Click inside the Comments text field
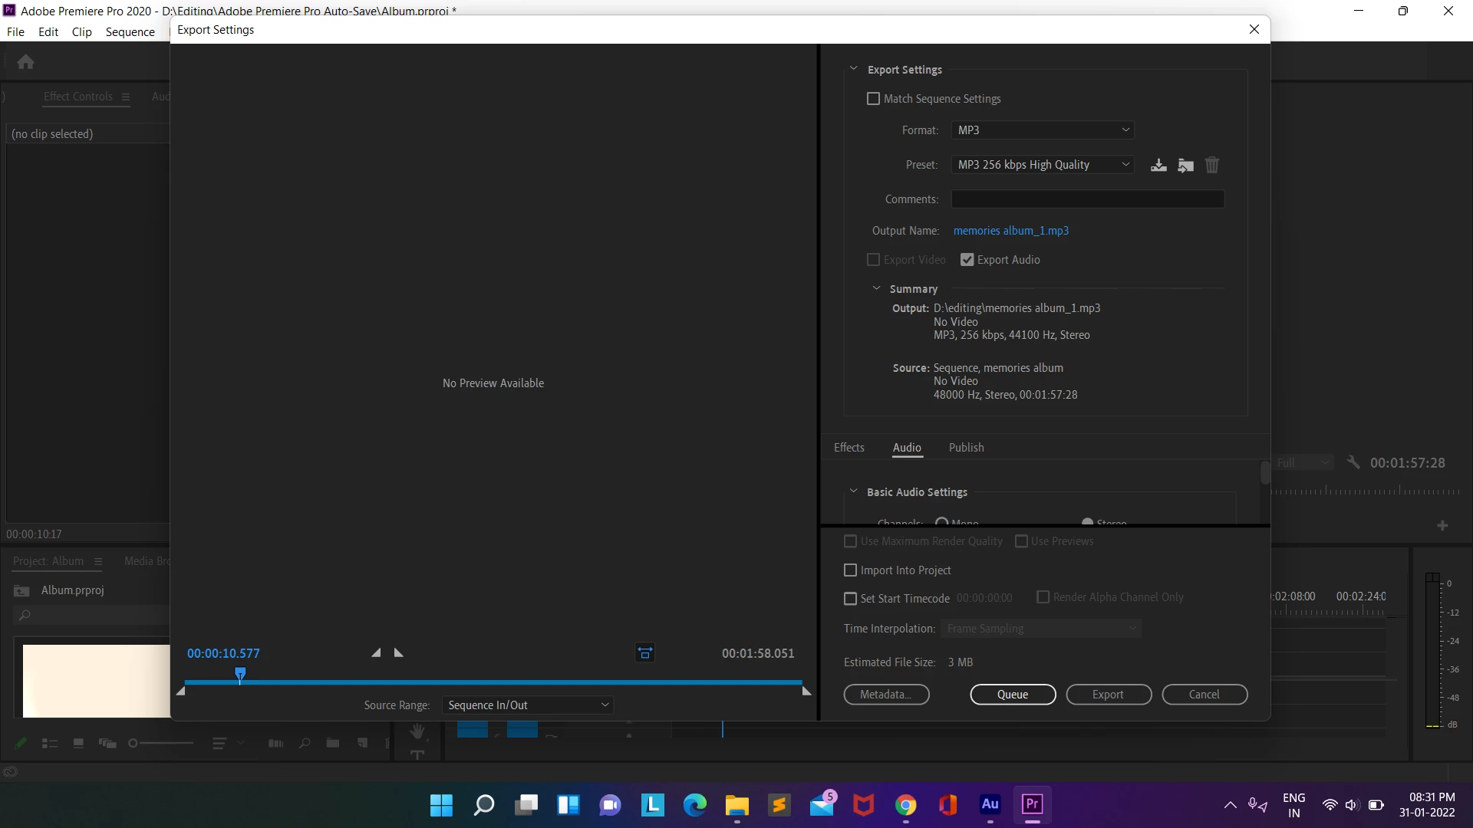This screenshot has height=828, width=1473. tap(1087, 199)
